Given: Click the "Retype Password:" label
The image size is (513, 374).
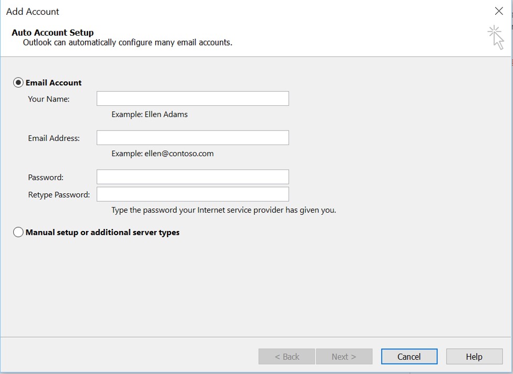Looking at the screenshot, I should pyautogui.click(x=59, y=195).
